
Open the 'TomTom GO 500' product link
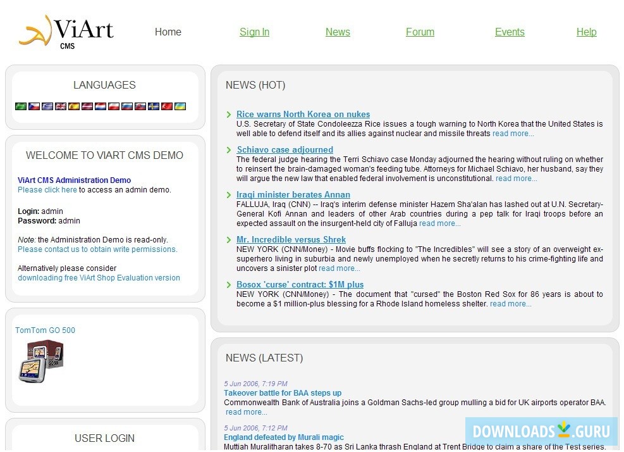(45, 330)
